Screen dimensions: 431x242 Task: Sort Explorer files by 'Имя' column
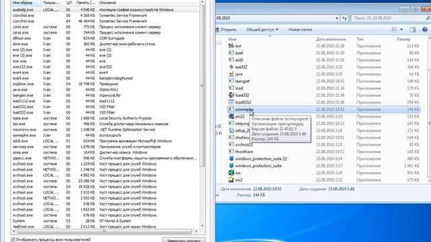click(232, 39)
